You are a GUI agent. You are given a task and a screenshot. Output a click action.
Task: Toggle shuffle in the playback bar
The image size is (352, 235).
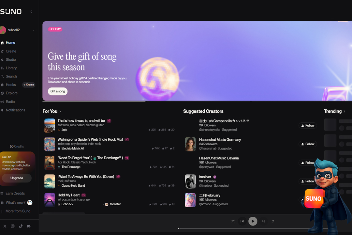point(233,221)
